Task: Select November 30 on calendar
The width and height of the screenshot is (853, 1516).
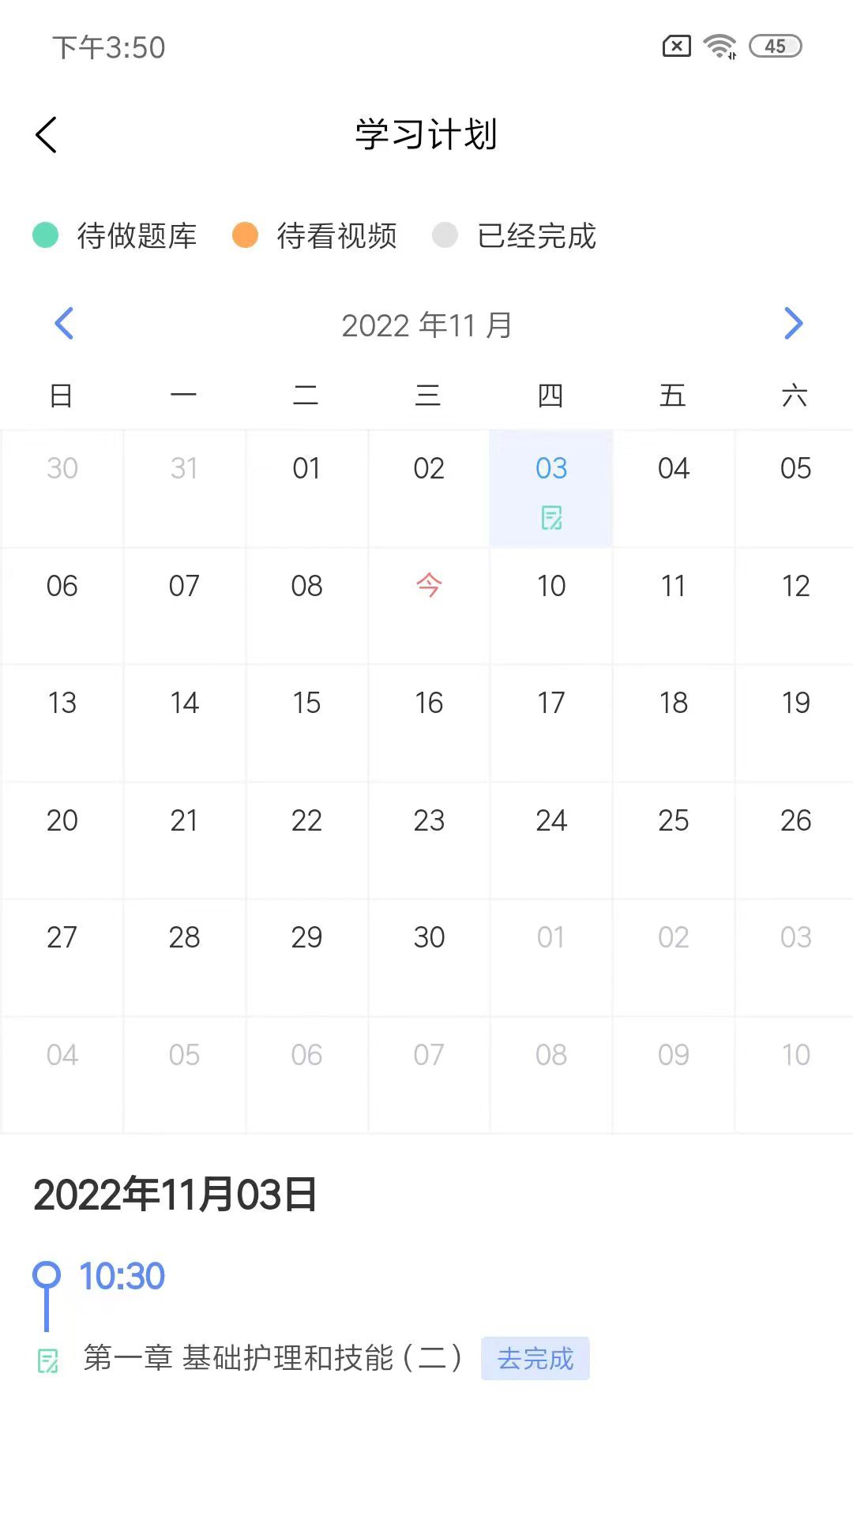Action: (429, 937)
